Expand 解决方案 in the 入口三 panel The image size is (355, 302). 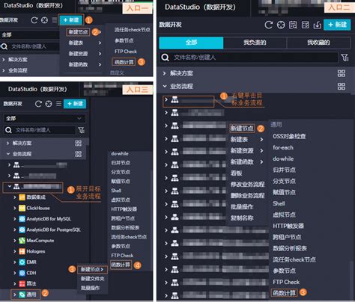(7, 143)
